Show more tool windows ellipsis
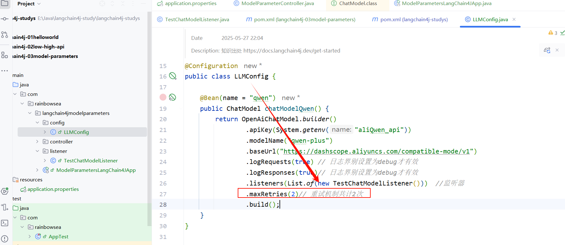 (x=4, y=71)
